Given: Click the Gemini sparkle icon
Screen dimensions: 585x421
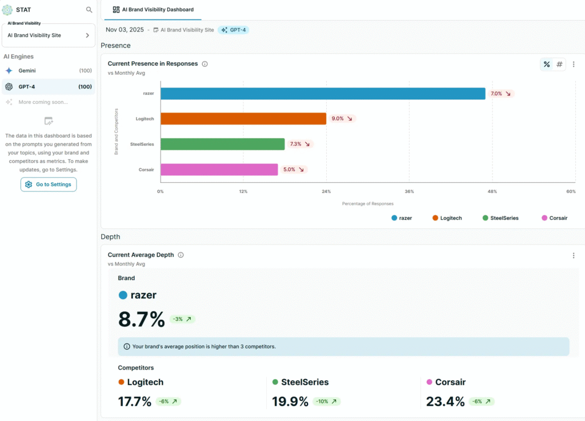Looking at the screenshot, I should [x=9, y=70].
